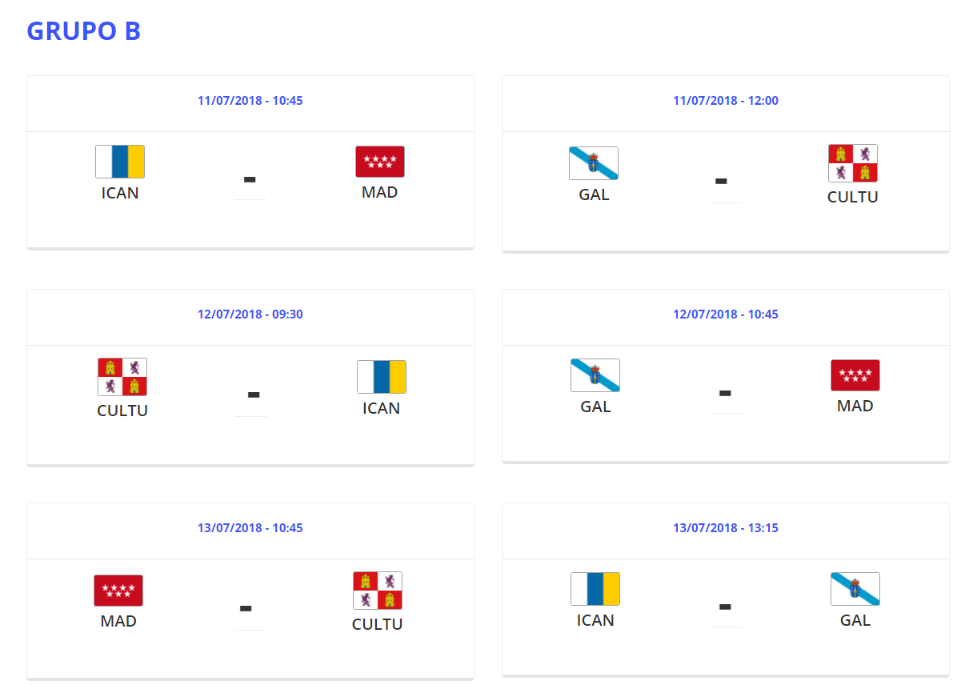Viewport: 965px width, 685px height.
Task: Open the 11/07/2018 - 12:00 match date
Action: click(x=726, y=101)
